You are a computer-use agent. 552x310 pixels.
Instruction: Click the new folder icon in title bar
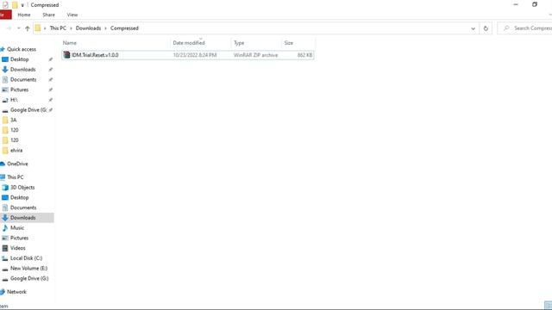[15, 5]
